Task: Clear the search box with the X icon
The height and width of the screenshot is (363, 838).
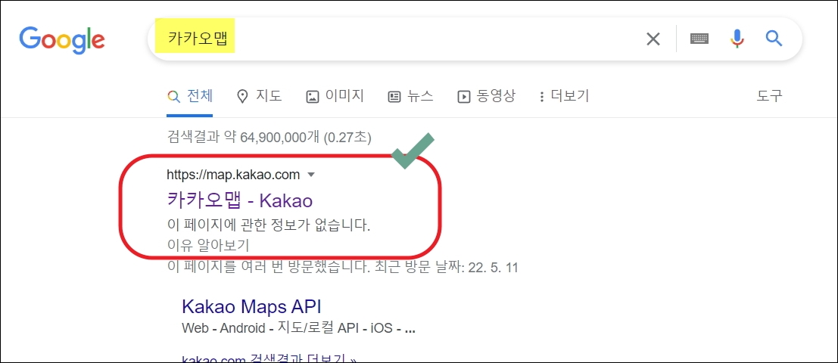Action: 653,39
